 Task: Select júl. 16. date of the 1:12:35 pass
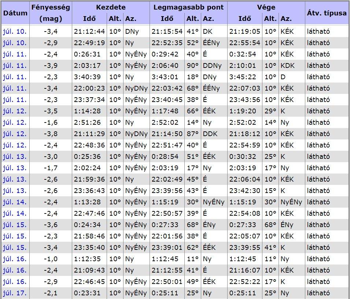(x=15, y=259)
